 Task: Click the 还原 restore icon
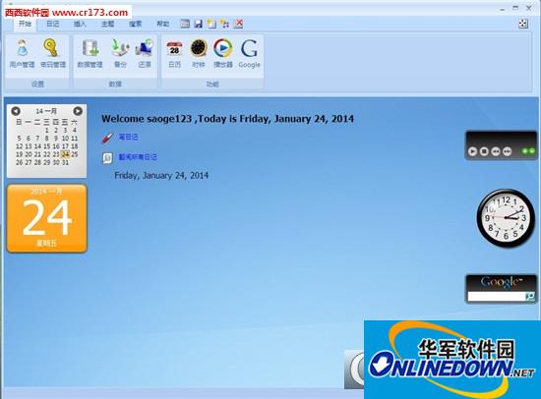point(145,53)
